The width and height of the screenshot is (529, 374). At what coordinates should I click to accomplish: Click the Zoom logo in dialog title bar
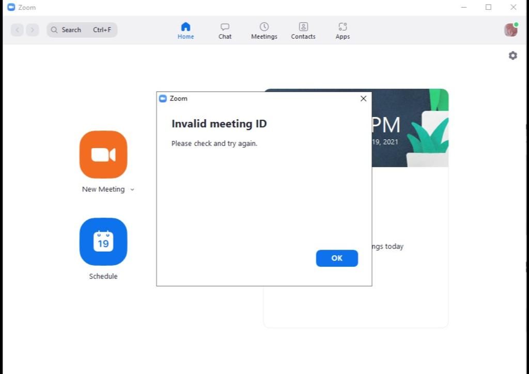[163, 99]
